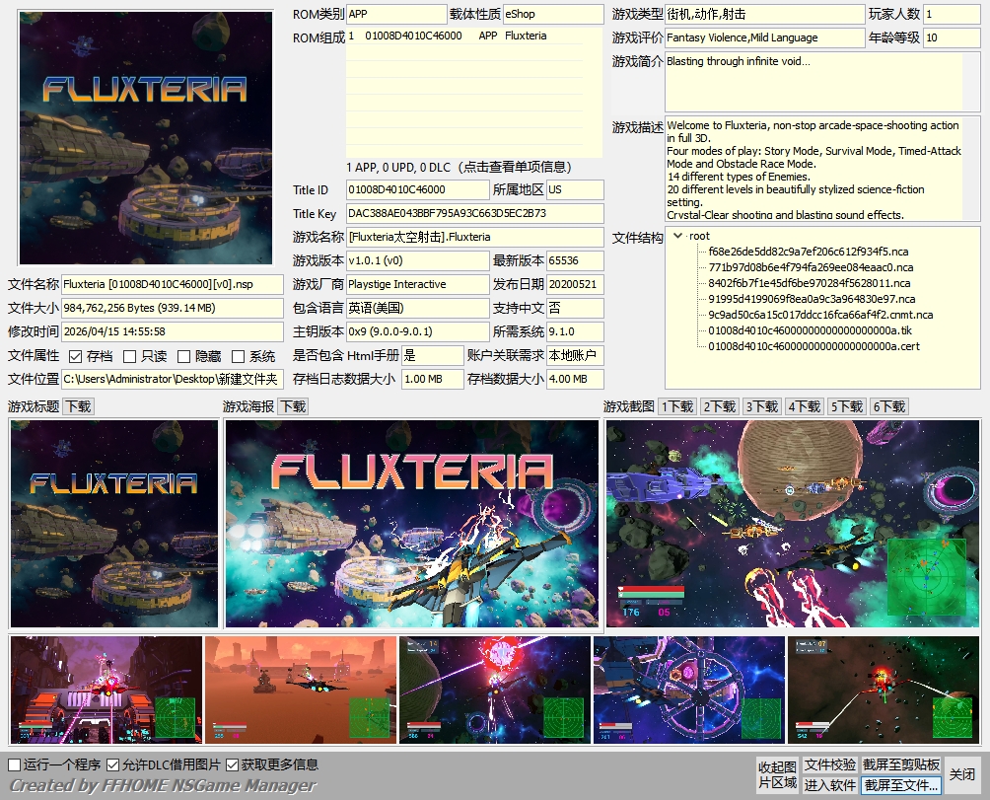Image resolution: width=990 pixels, height=800 pixels.
Task: Enable the 运行一个程序 checkbox
Action: tap(15, 764)
